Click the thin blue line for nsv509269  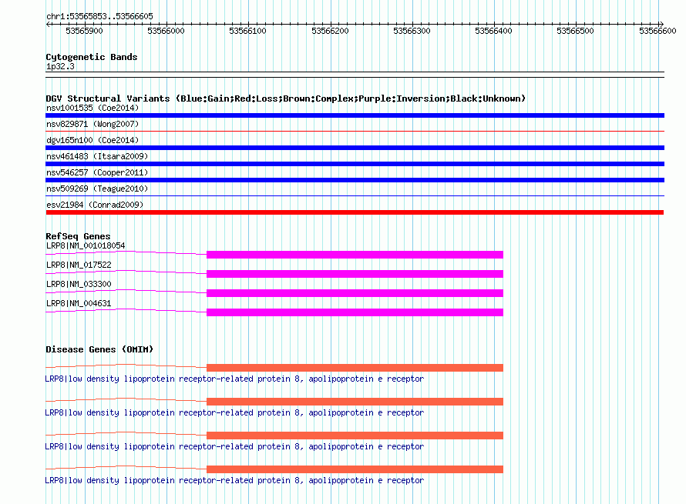[355, 195]
